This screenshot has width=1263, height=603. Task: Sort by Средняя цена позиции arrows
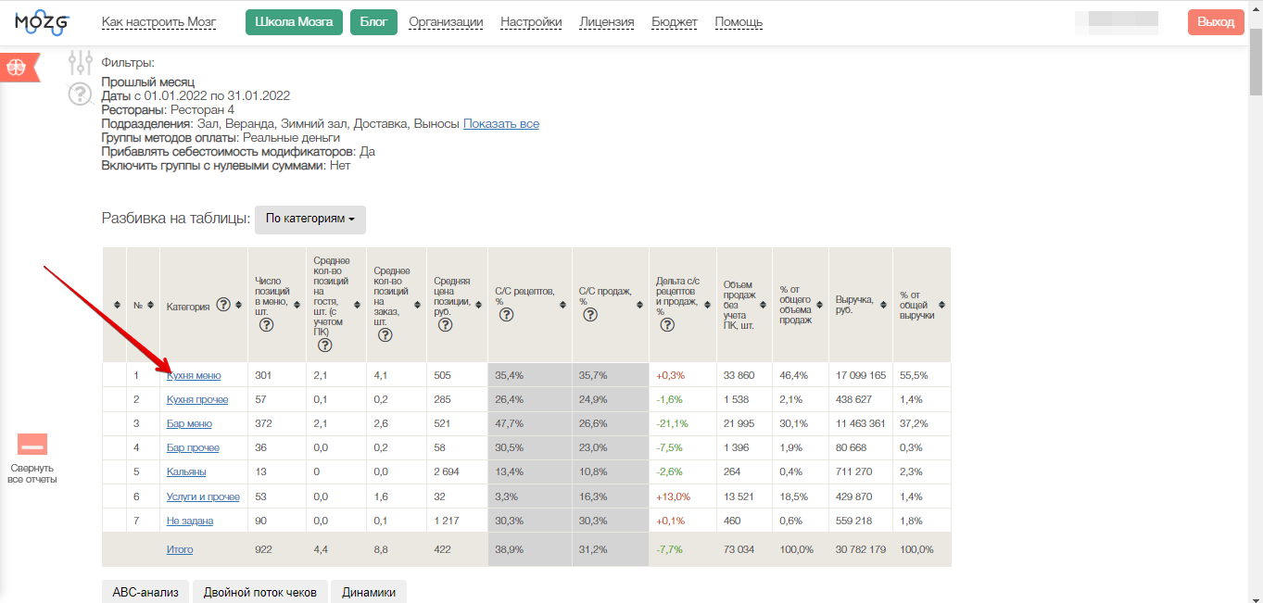click(479, 305)
